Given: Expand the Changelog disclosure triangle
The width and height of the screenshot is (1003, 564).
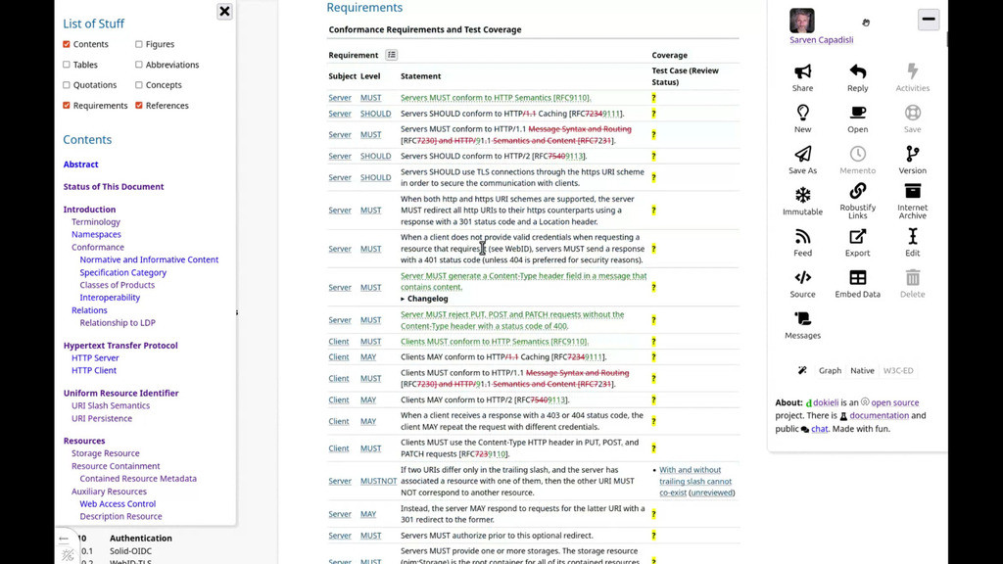Looking at the screenshot, I should (x=403, y=299).
